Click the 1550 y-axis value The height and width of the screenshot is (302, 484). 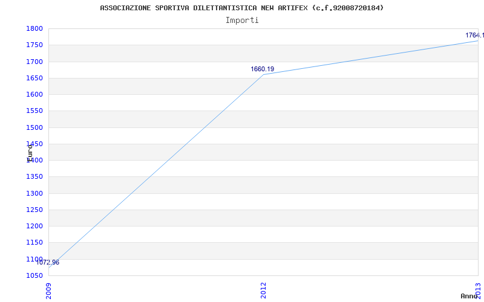[34, 111]
